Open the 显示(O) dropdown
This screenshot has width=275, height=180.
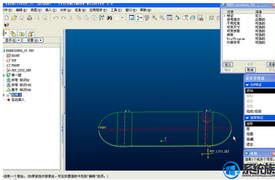tap(12, 41)
